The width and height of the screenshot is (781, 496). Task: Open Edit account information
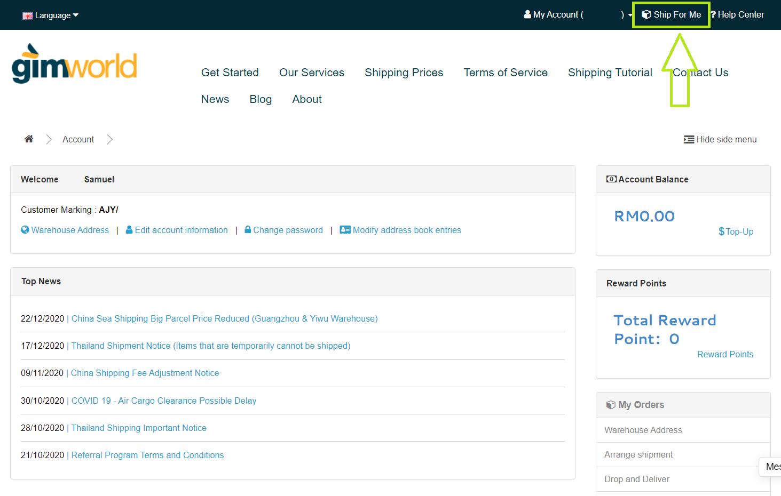pyautogui.click(x=181, y=230)
